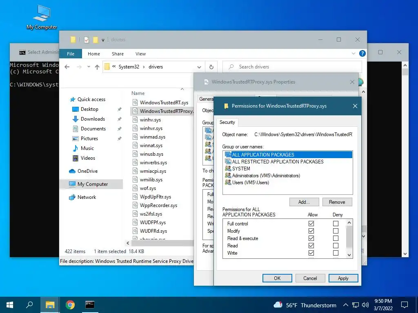Screen dimensions: 418x313
Task: Show hidden system tray icons
Action: [x=345, y=305]
